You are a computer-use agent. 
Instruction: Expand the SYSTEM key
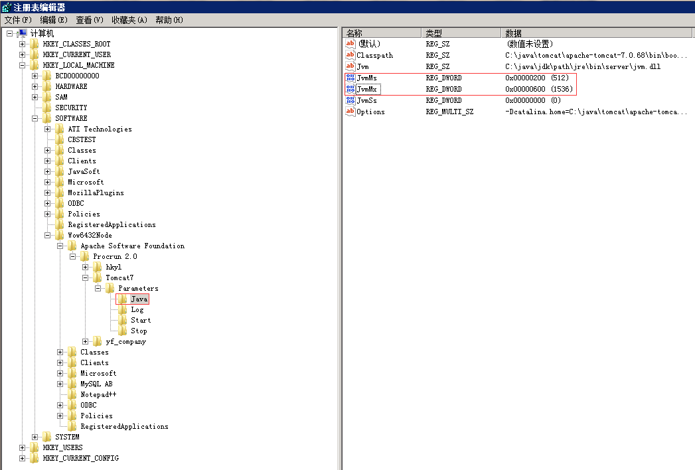(35, 437)
